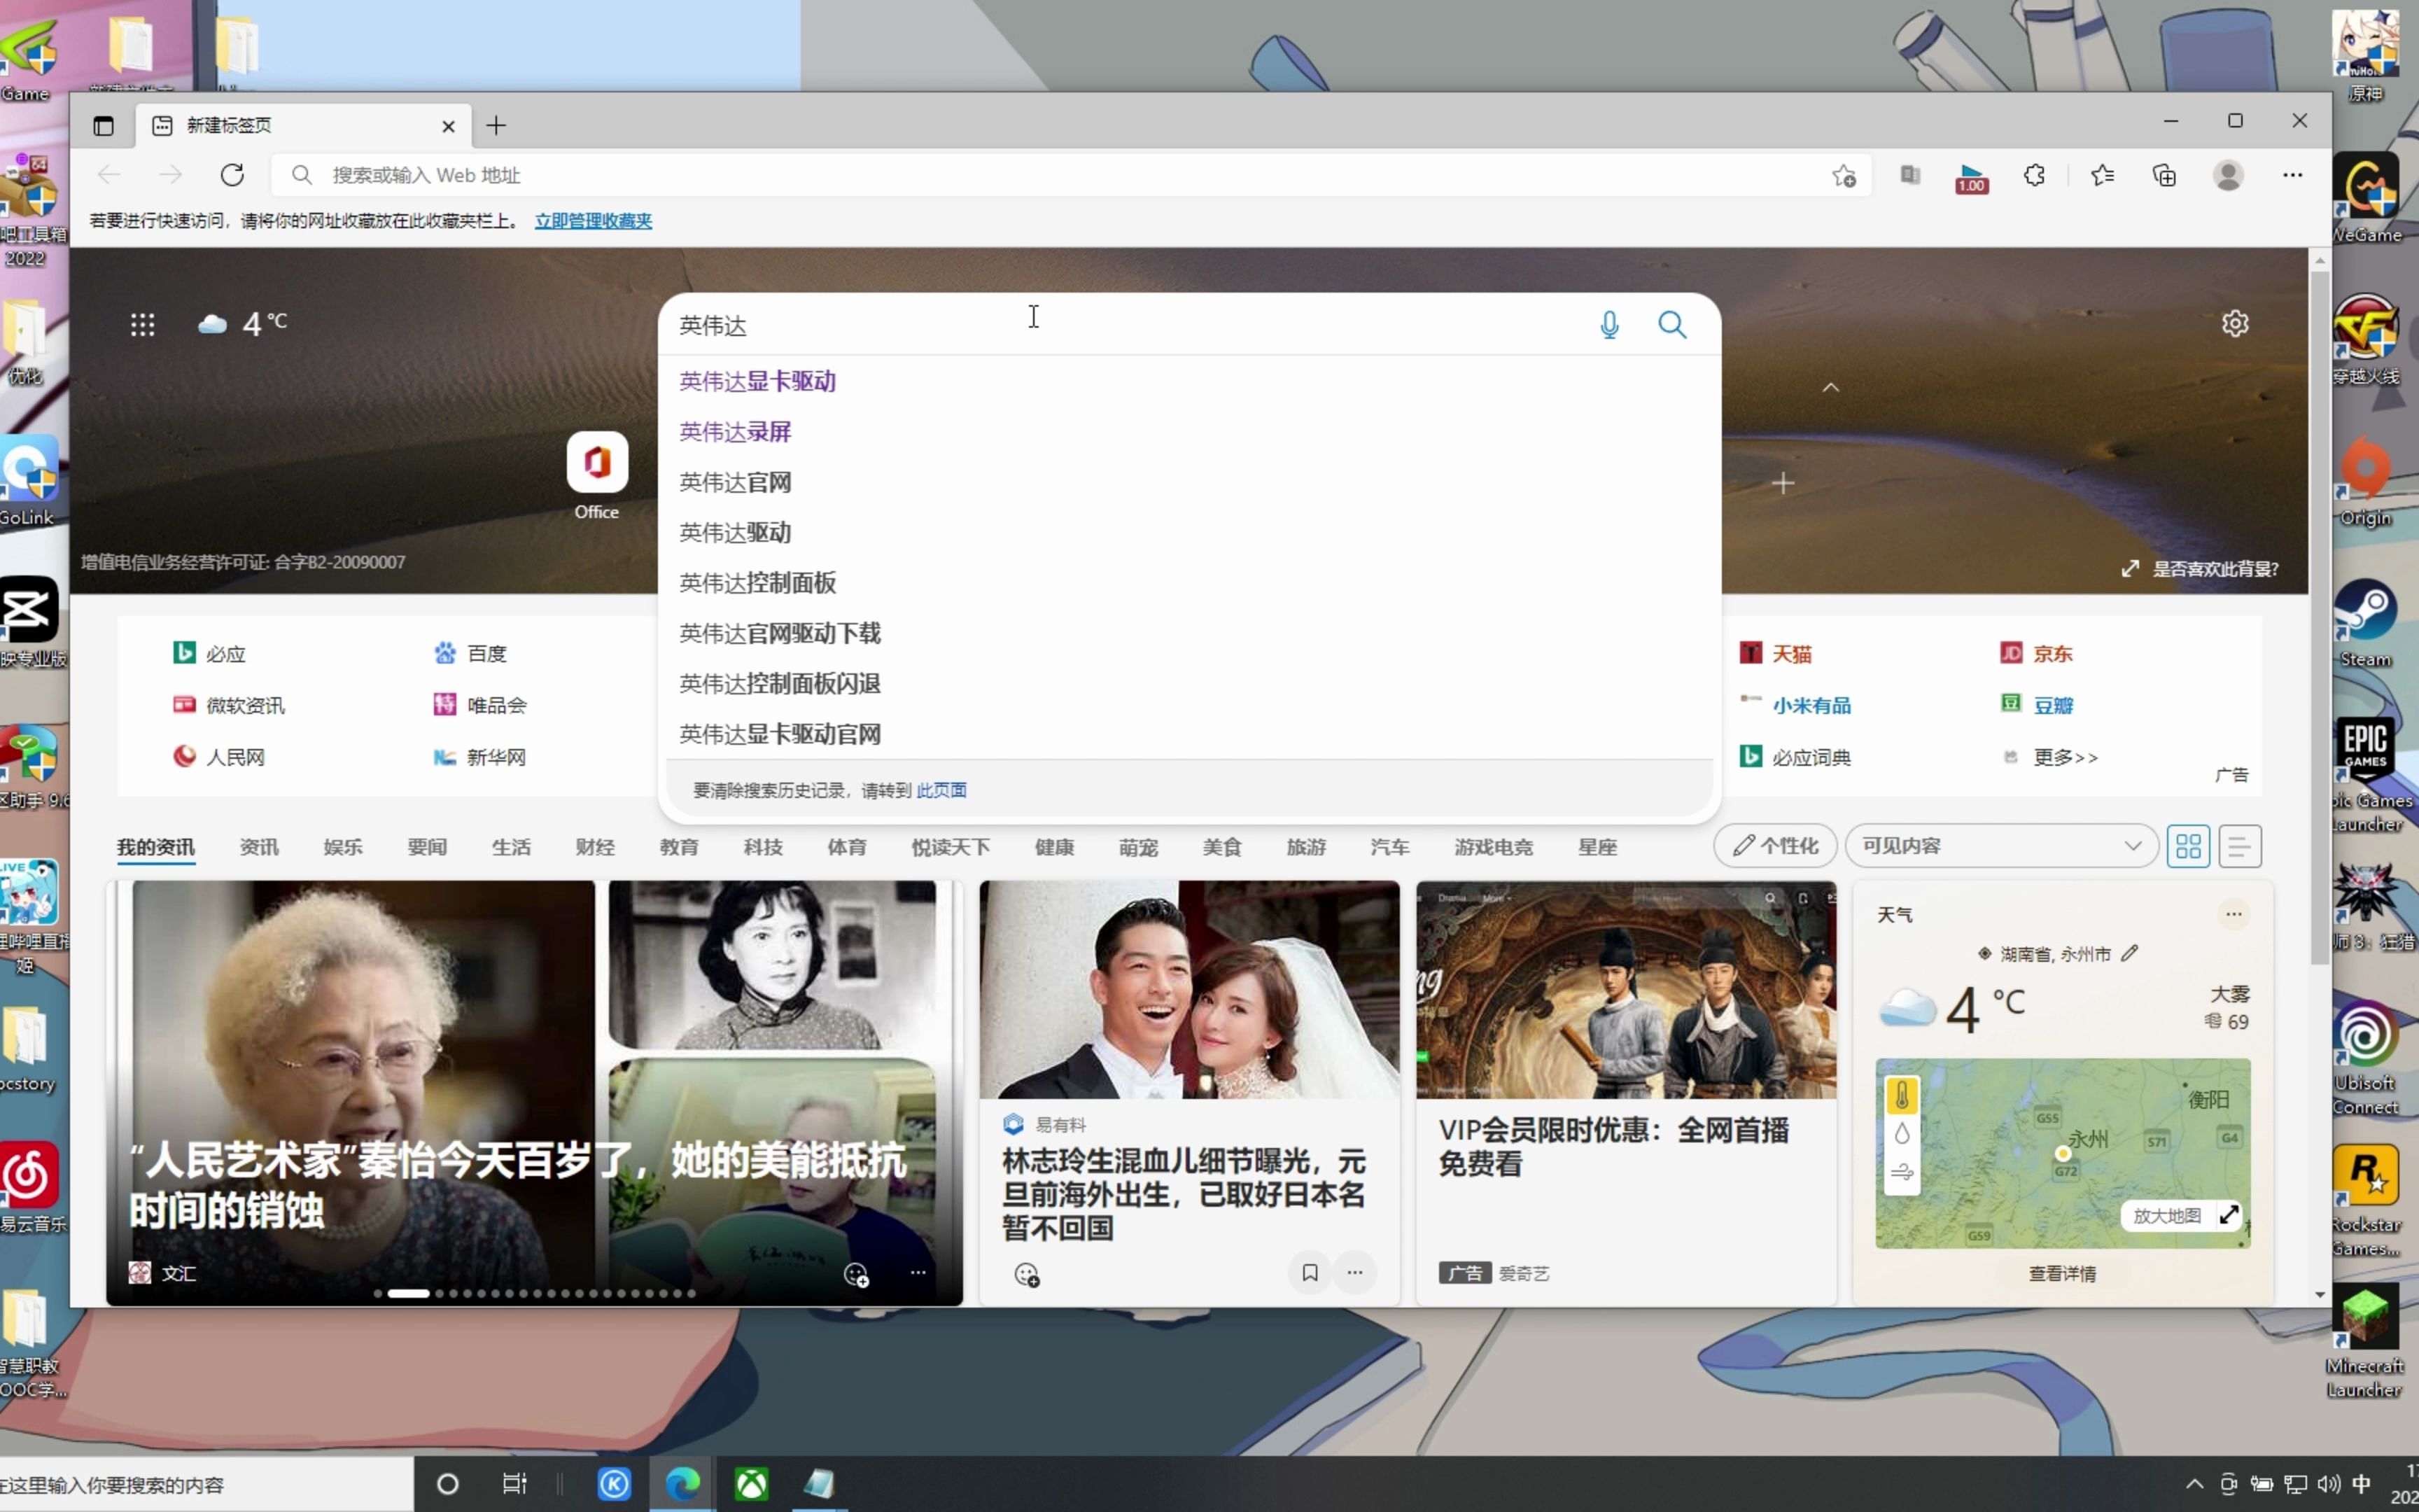Click the 立即管理收藏夹 link
The height and width of the screenshot is (1512, 2419).
coord(593,221)
